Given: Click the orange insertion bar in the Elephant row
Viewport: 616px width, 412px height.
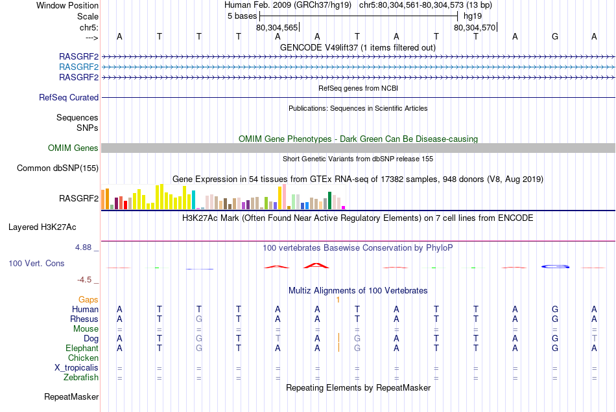Looking at the screenshot, I should pos(338,348).
